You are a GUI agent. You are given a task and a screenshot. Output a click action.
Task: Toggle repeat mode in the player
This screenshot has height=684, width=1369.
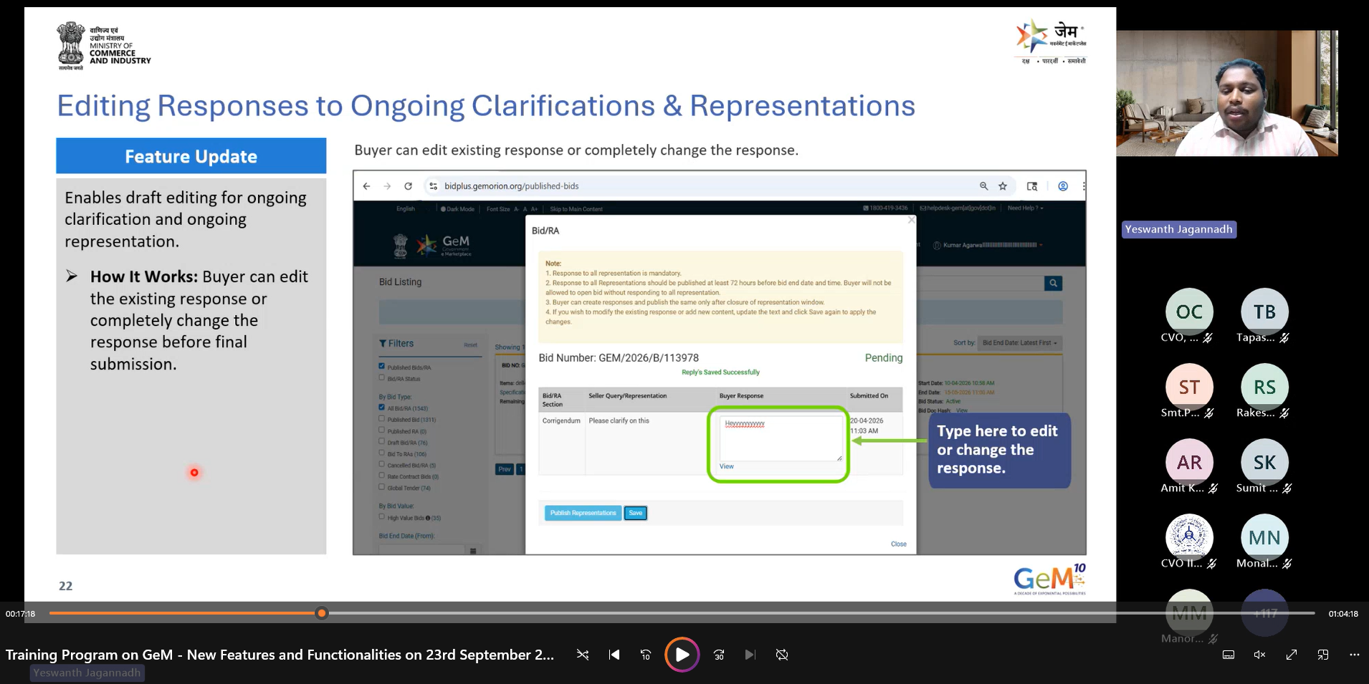782,655
